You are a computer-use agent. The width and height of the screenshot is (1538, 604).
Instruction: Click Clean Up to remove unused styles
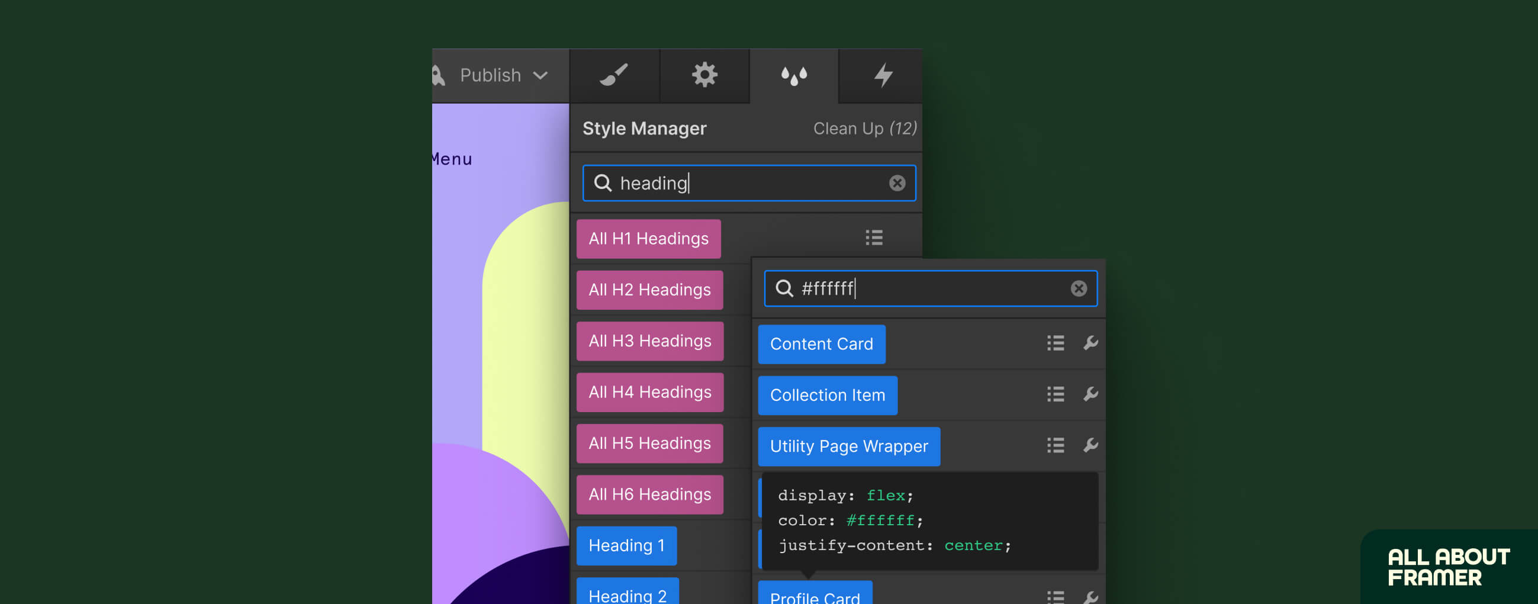(864, 128)
